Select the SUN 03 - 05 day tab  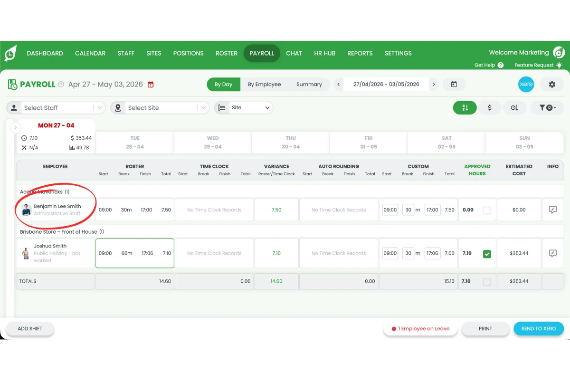[524, 142]
